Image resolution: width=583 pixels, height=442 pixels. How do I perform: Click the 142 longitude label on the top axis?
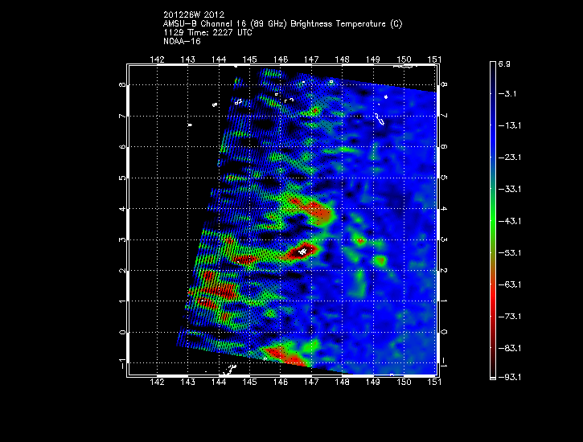157,59
